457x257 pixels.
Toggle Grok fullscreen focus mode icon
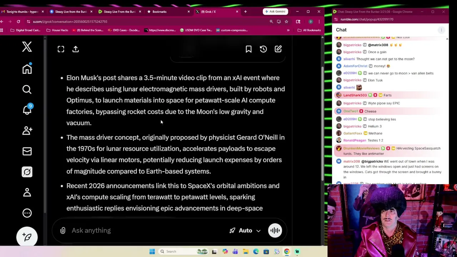61,49
